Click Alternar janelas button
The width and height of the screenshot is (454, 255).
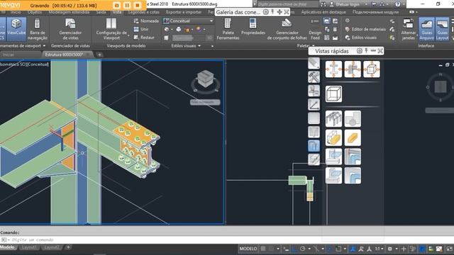click(409, 29)
